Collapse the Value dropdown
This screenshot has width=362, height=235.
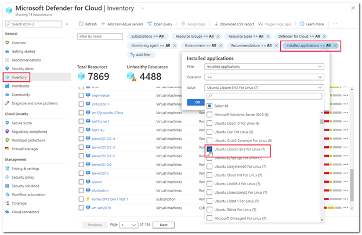264,88
